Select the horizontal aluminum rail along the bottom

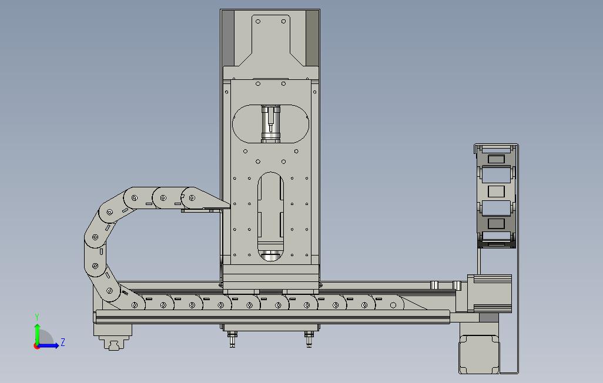tap(272, 317)
